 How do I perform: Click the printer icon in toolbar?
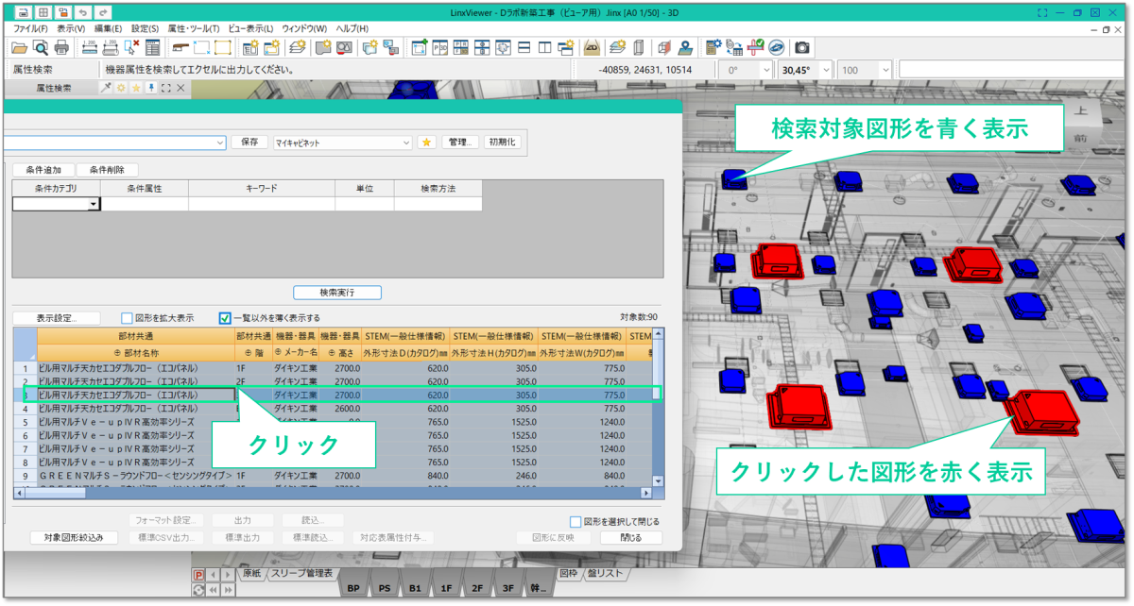coord(61,47)
